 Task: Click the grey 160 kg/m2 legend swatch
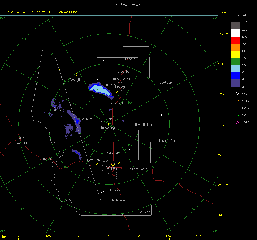click(235, 26)
